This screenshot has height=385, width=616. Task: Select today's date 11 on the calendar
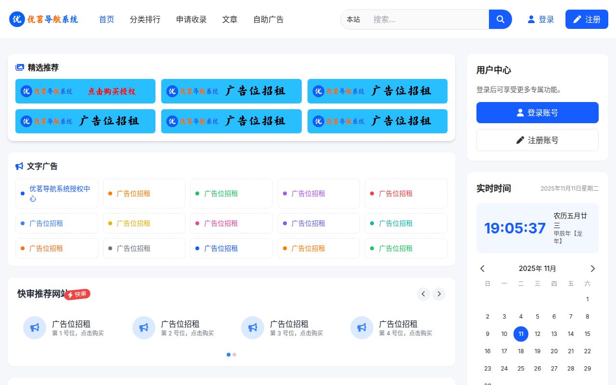click(x=521, y=334)
